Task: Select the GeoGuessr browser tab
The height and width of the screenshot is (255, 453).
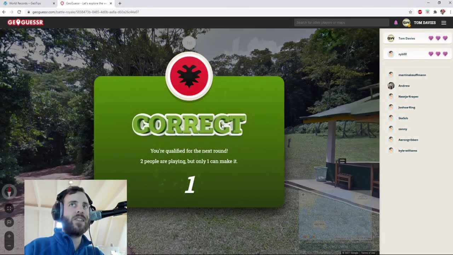Action: tap(86, 3)
